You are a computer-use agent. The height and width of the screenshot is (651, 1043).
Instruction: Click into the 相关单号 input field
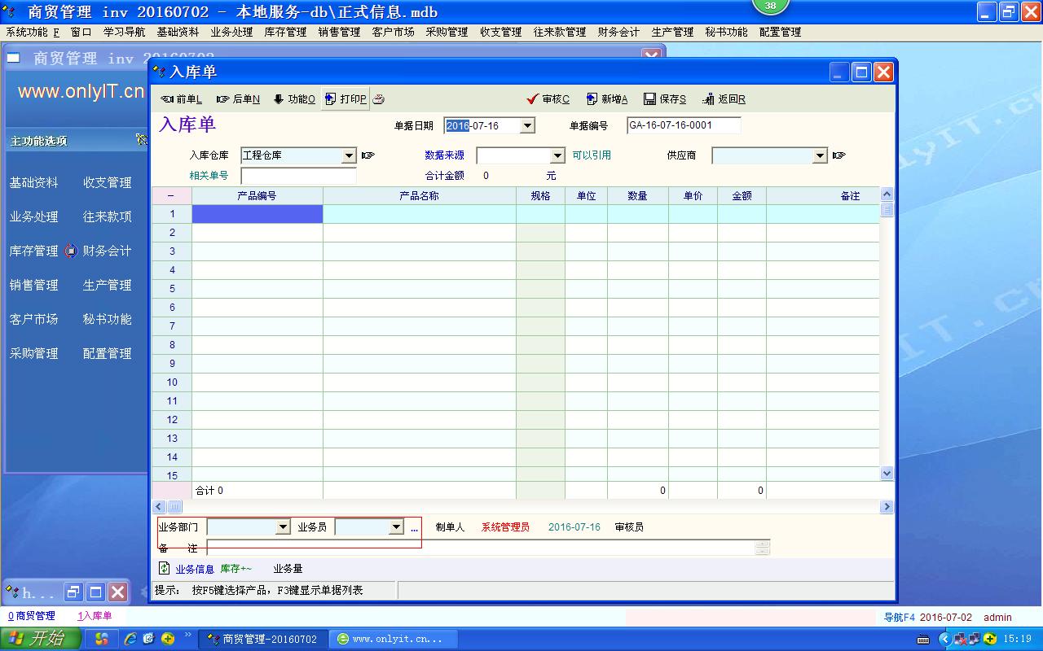298,176
